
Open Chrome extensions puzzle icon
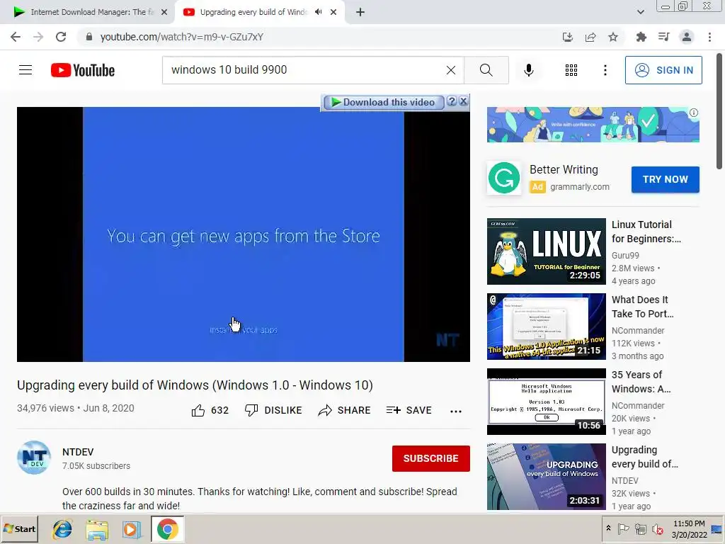pos(641,37)
